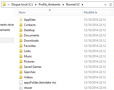Click the modified date of the Videos row

pos(95,77)
